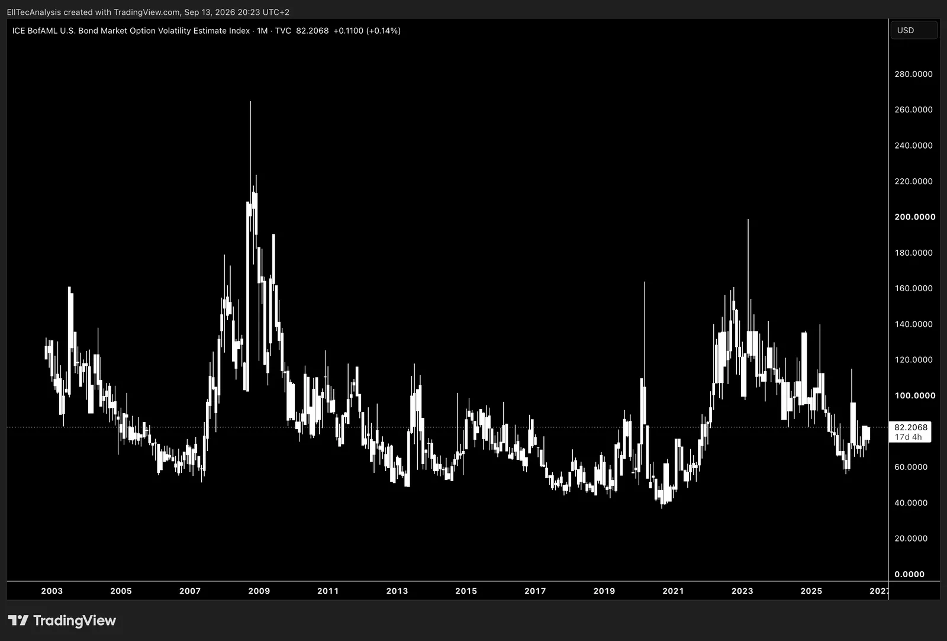This screenshot has width=947, height=641.
Task: Click the 2015 label on the time axis
Action: 466,591
